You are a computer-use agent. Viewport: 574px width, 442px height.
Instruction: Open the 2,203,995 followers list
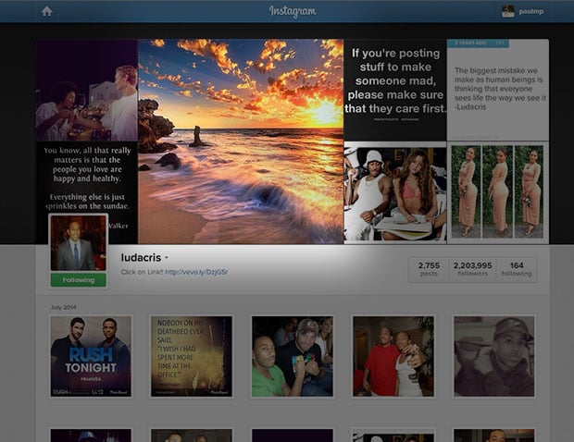[472, 269]
